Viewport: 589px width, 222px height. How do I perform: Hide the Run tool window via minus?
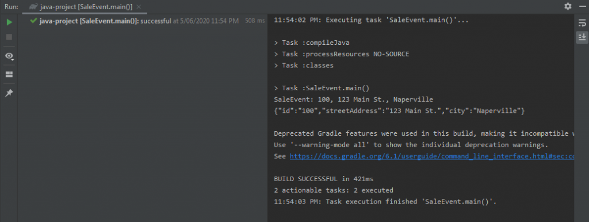[582, 6]
